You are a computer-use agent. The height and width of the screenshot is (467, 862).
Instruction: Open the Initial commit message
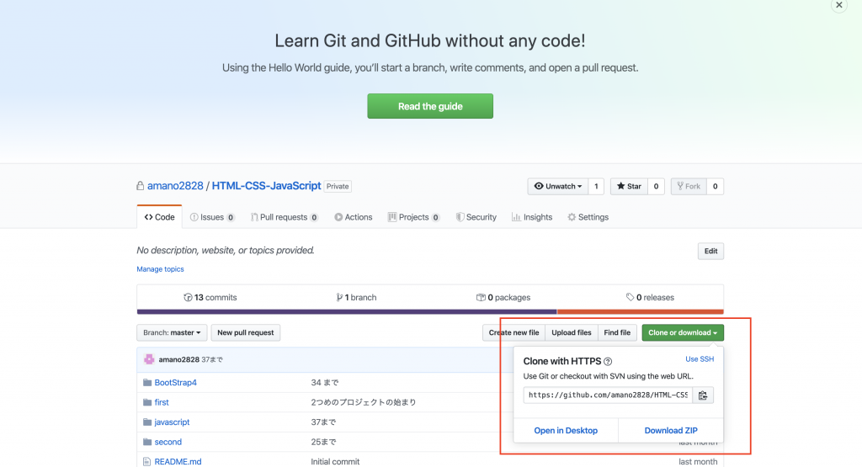335,461
